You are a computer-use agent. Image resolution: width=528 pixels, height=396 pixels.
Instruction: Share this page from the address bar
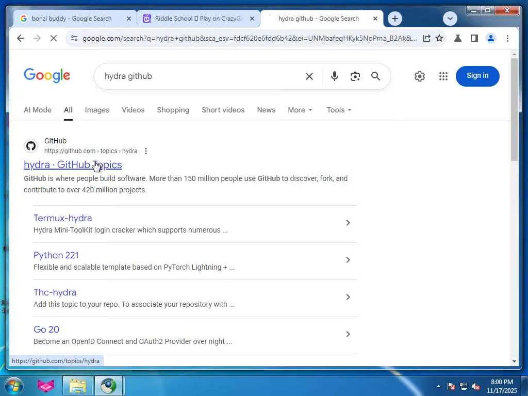pyautogui.click(x=426, y=38)
